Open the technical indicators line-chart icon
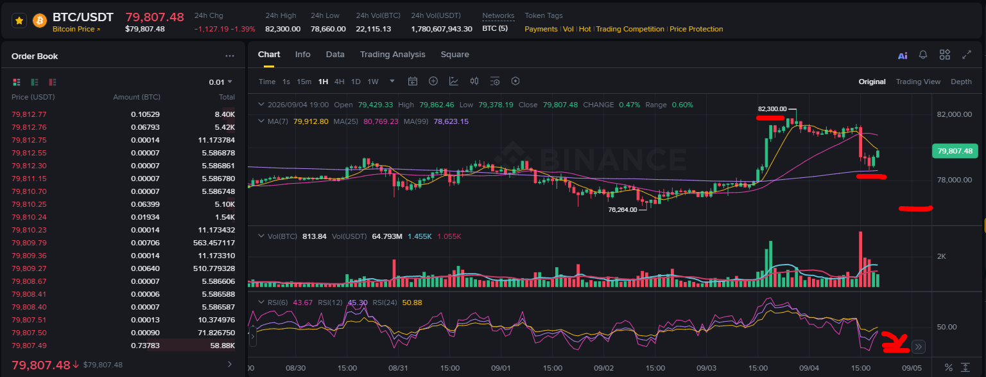Screen dimensions: 986x377 [x=454, y=81]
